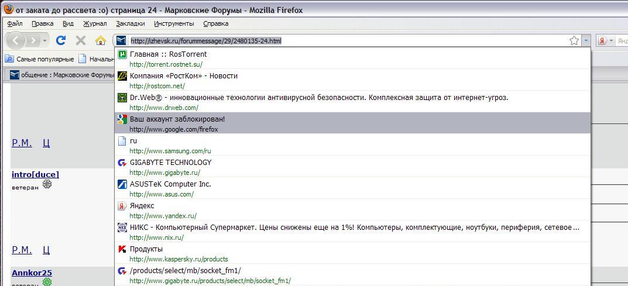The width and height of the screenshot is (628, 286).
Task: Select the RosTorrent suggestion
Action: pyautogui.click(x=352, y=58)
